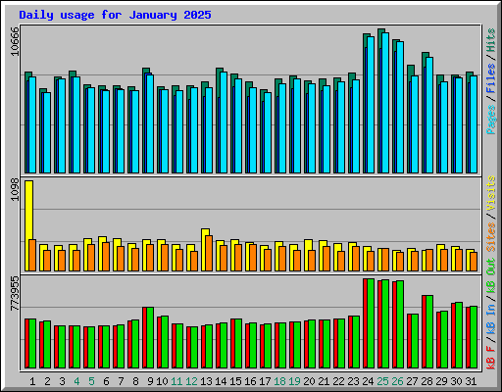Viewport: 502px width, 392px height.
Task: Click day label 30 on x-axis
Action: click(456, 381)
